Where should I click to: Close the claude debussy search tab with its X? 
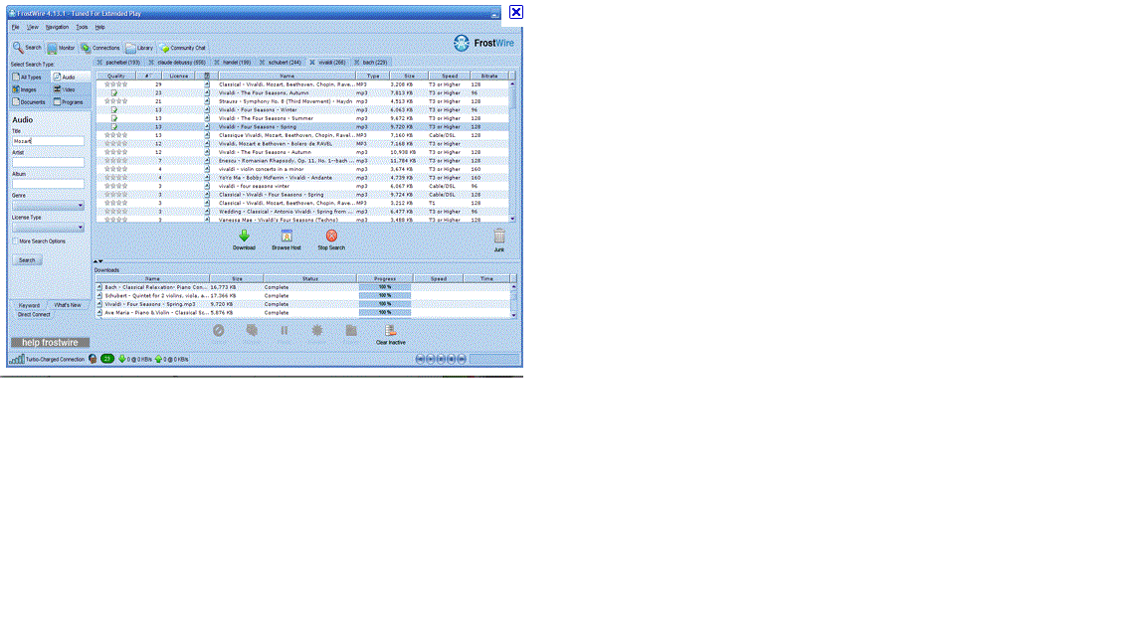[x=151, y=63]
